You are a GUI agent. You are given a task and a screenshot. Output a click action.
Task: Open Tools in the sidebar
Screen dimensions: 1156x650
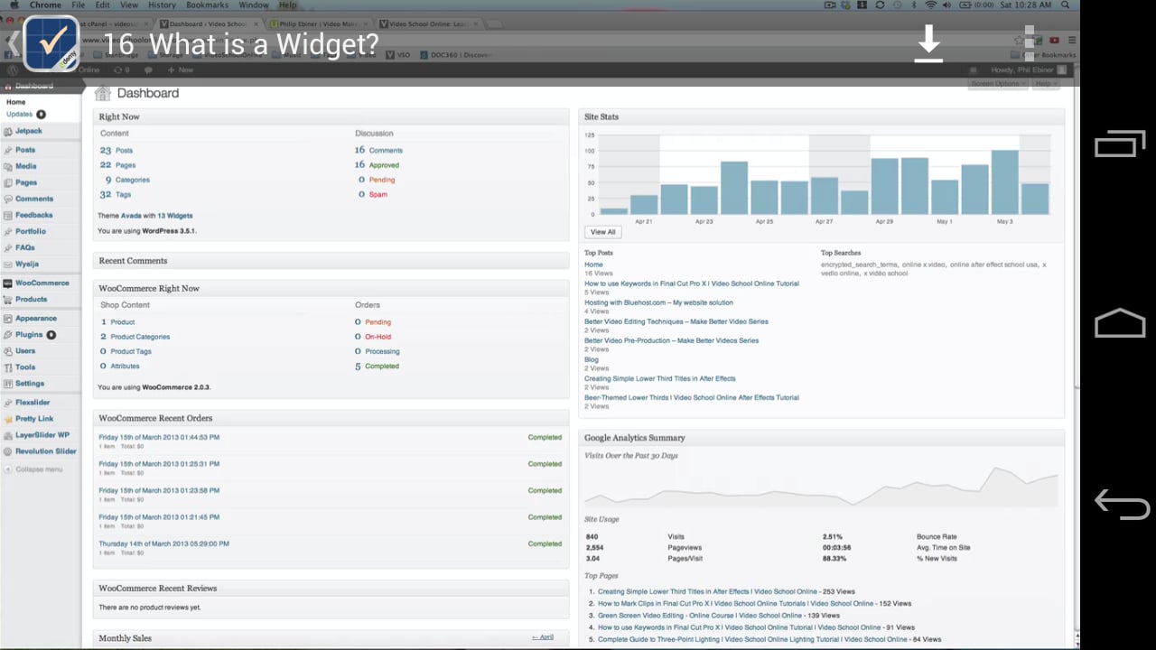[25, 367]
